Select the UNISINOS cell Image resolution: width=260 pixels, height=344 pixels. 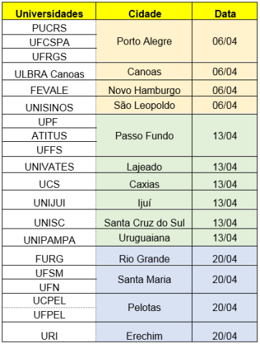[x=49, y=105]
